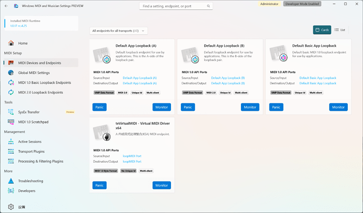Image resolution: width=363 pixels, height=213 pixels.
Task: Click the Developer Mode Enabled badge
Action: coord(302,4)
